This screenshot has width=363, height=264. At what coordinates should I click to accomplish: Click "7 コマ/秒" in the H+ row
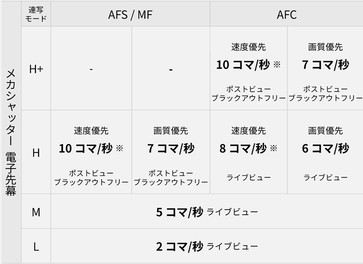click(x=326, y=65)
